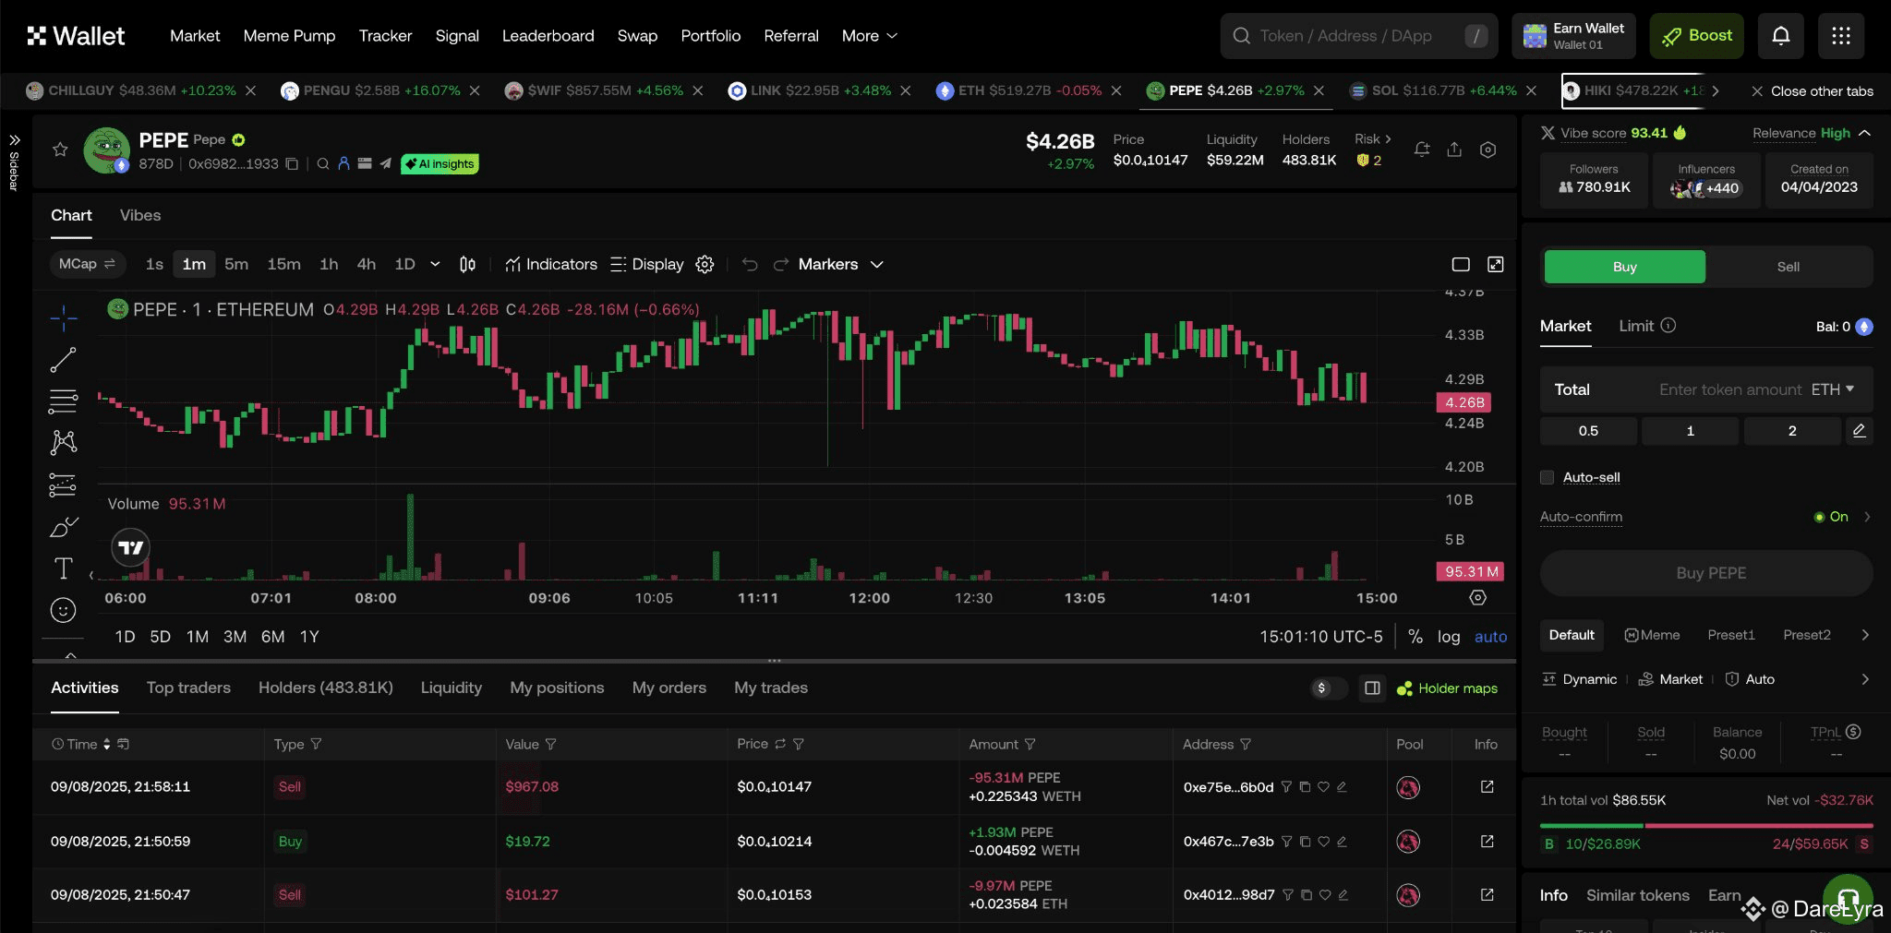The image size is (1891, 933).
Task: Redo the last chart action
Action: [x=781, y=265]
